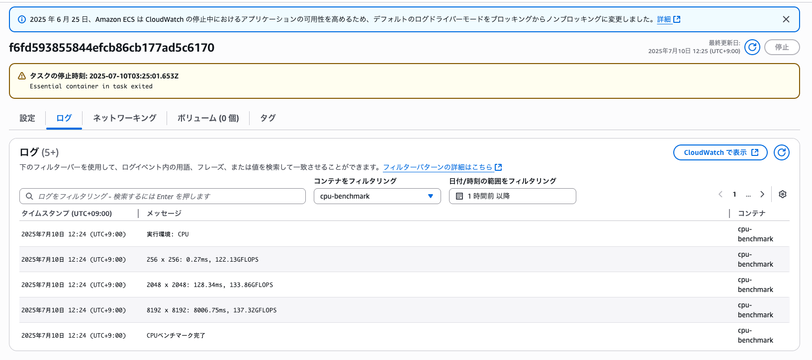The image size is (812, 360).
Task: Click the CloudWatch で表示 button
Action: [x=721, y=152]
